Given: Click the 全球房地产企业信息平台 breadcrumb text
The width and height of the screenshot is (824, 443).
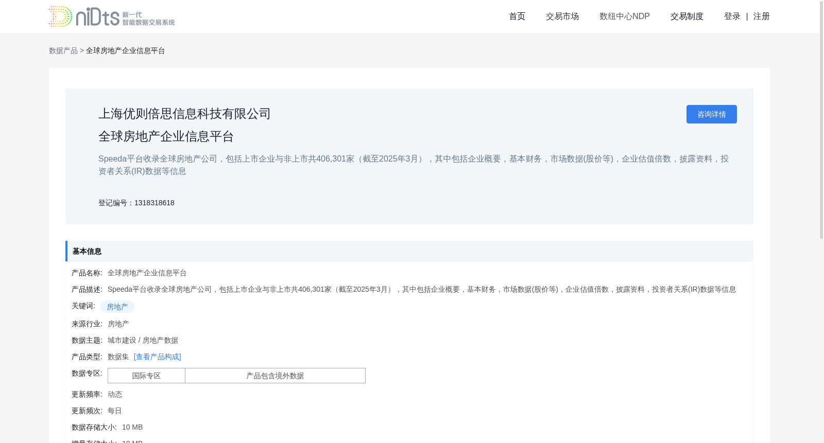Looking at the screenshot, I should (126, 50).
